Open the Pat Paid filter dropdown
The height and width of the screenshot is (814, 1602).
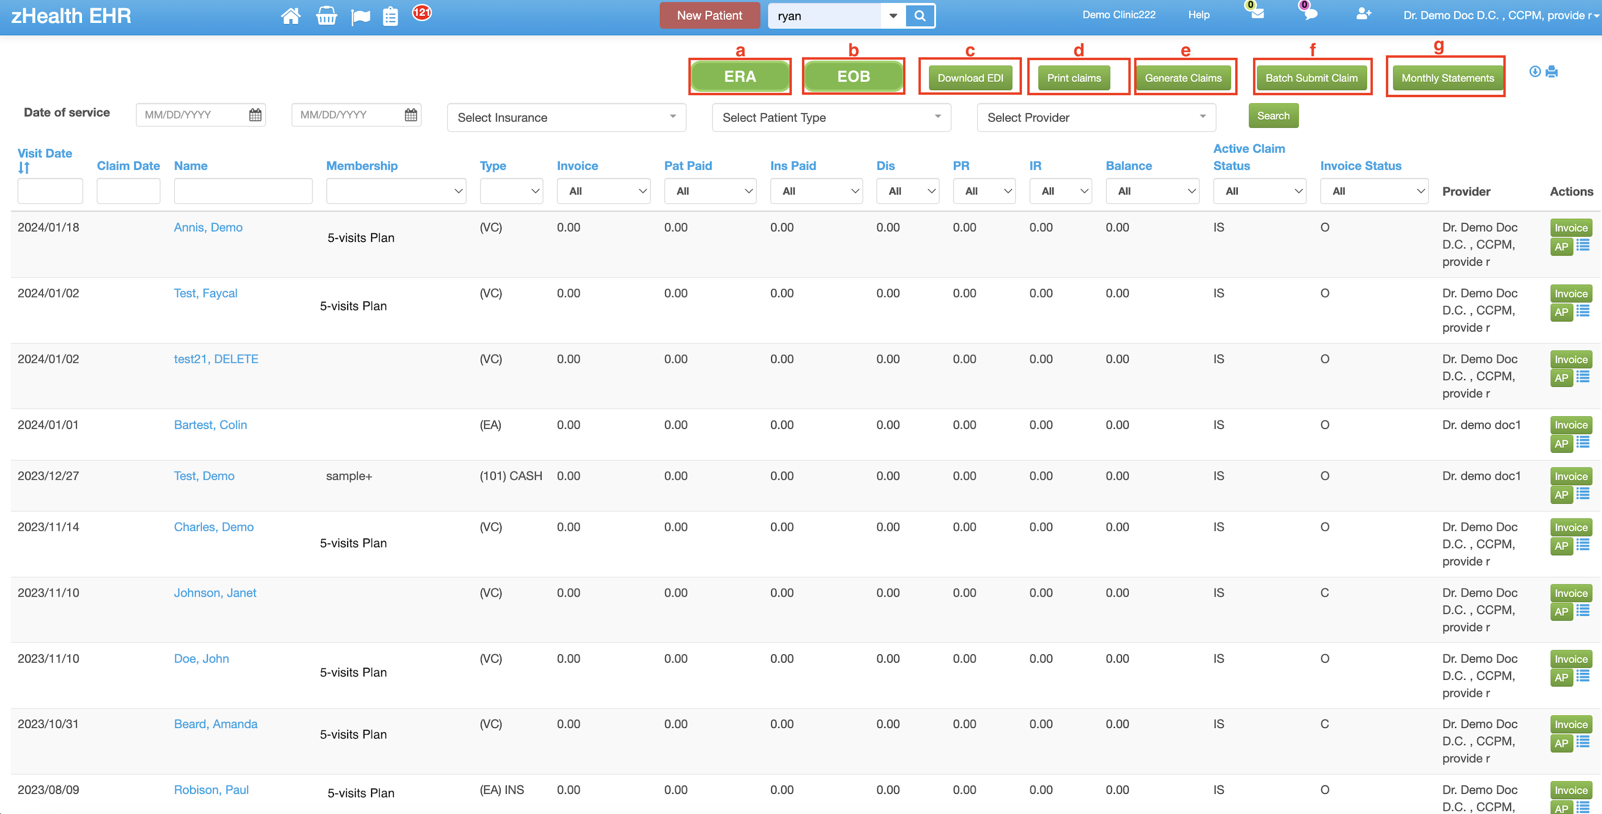[x=710, y=191]
